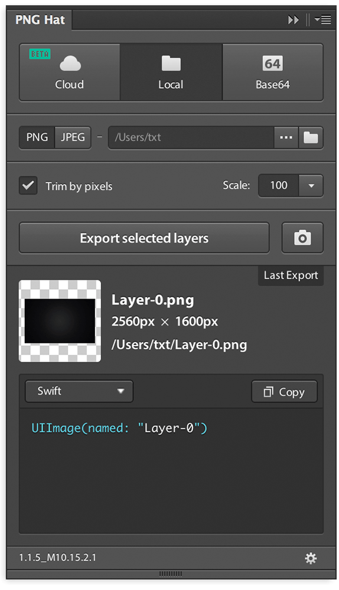Click the Scale value field showing 100
The width and height of the screenshot is (339, 590).
(279, 185)
